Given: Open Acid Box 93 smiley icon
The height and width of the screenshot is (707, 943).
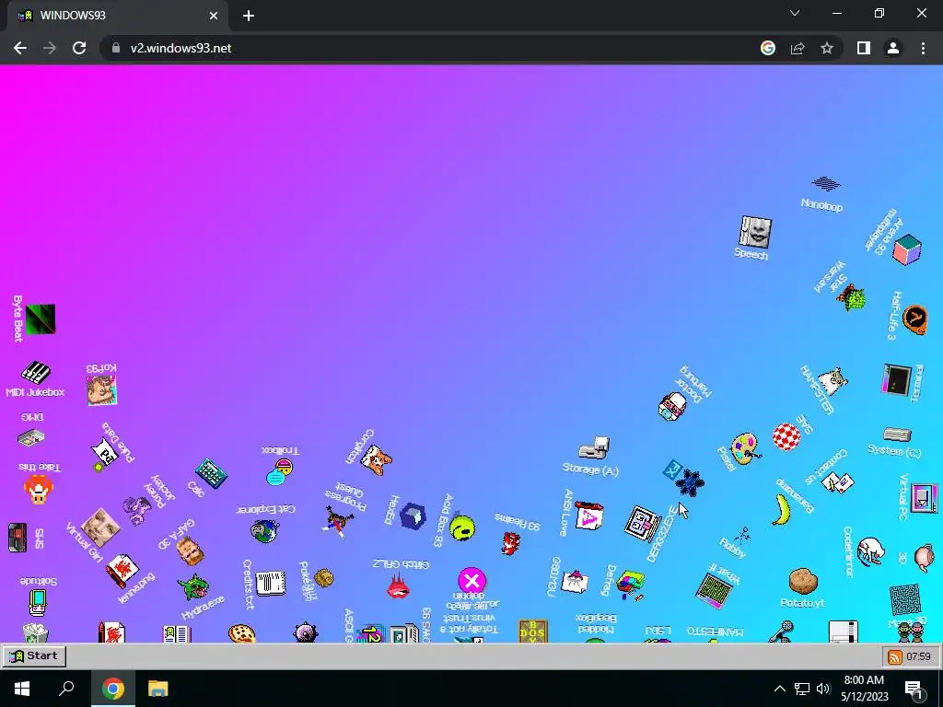Looking at the screenshot, I should pyautogui.click(x=462, y=527).
